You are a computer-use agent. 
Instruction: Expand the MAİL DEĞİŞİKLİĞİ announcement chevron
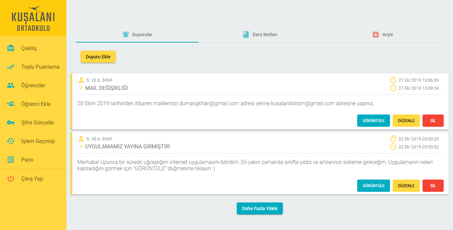pos(81,88)
